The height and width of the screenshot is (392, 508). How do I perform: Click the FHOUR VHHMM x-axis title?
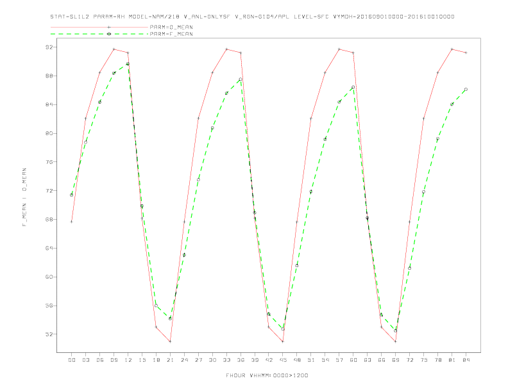pyautogui.click(x=267, y=375)
